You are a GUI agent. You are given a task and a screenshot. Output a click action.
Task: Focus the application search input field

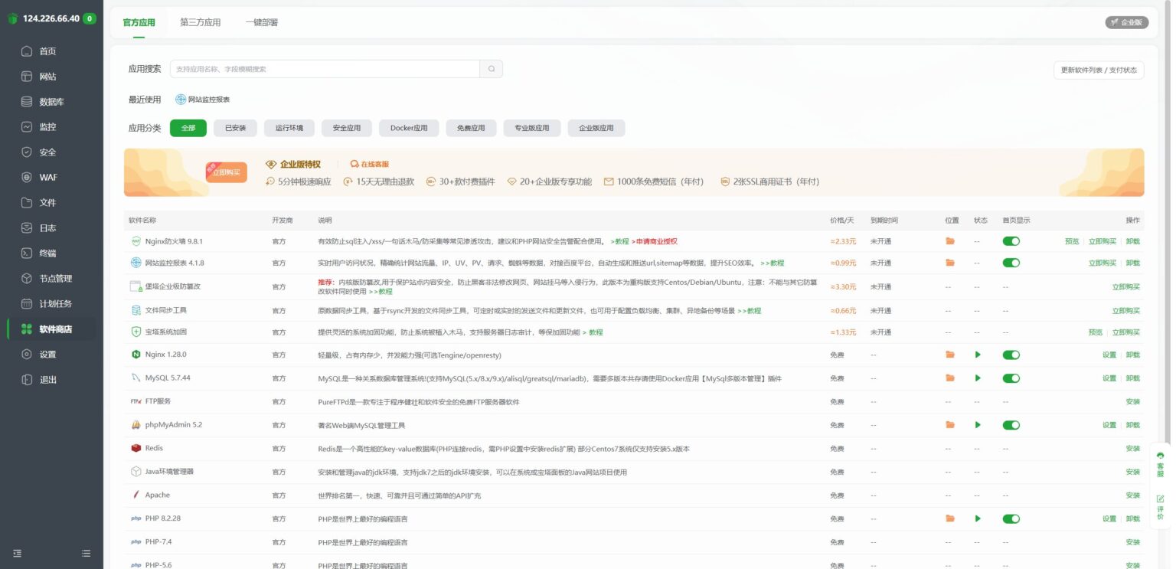pyautogui.click(x=325, y=69)
